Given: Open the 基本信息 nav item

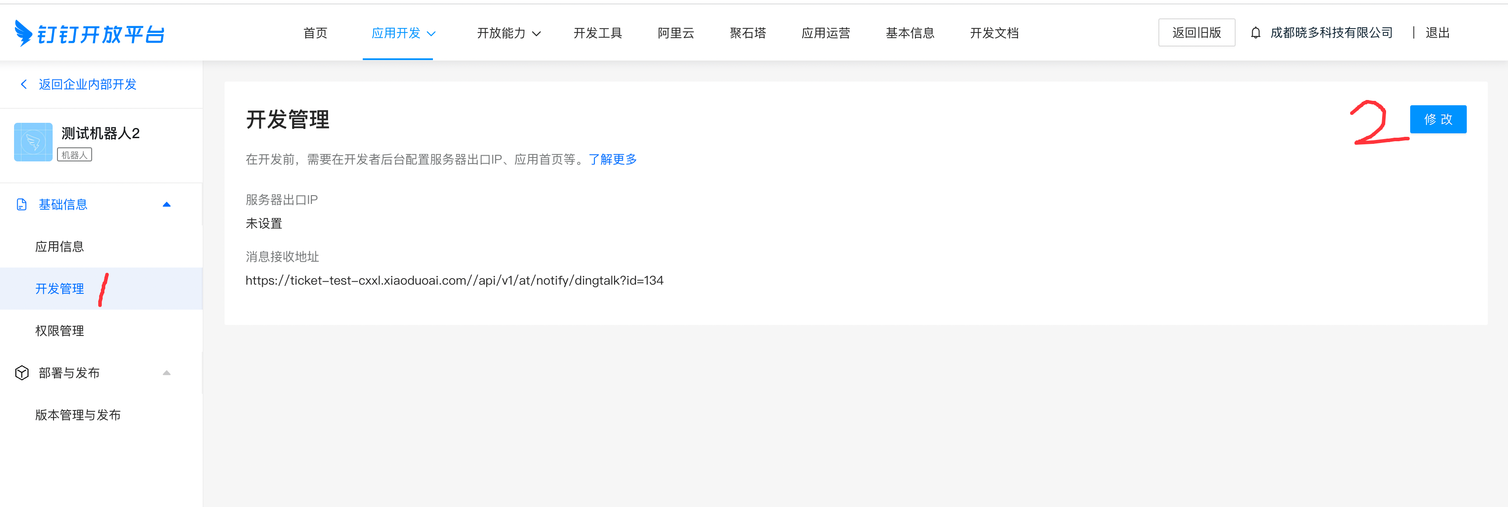Looking at the screenshot, I should (910, 33).
